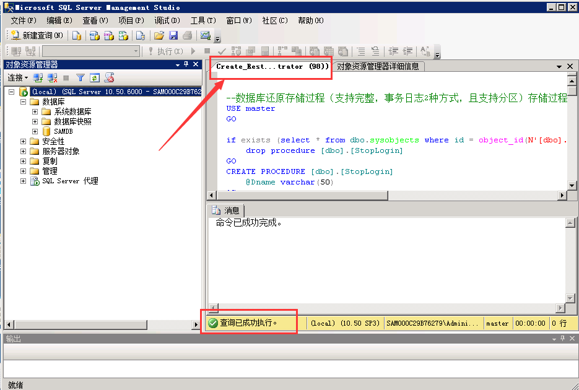Image resolution: width=579 pixels, height=390 pixels.
Task: Close the active query document tab
Action: 570,66
